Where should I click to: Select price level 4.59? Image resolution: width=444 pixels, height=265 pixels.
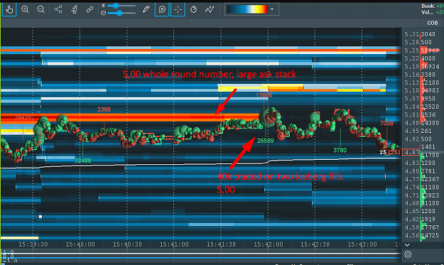412,227
